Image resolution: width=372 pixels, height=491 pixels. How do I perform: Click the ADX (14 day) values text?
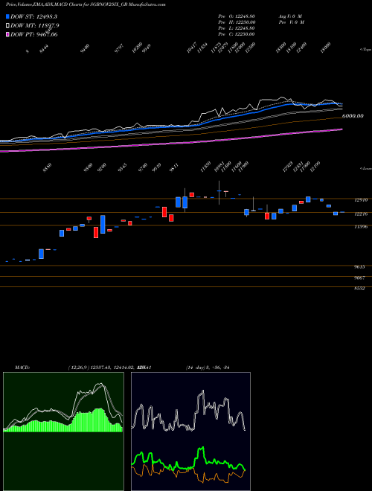coord(208,368)
